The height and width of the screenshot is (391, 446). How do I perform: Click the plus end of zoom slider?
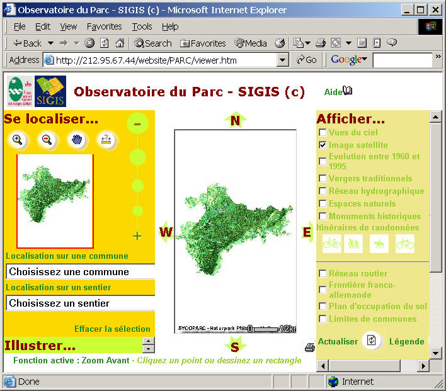click(x=137, y=235)
